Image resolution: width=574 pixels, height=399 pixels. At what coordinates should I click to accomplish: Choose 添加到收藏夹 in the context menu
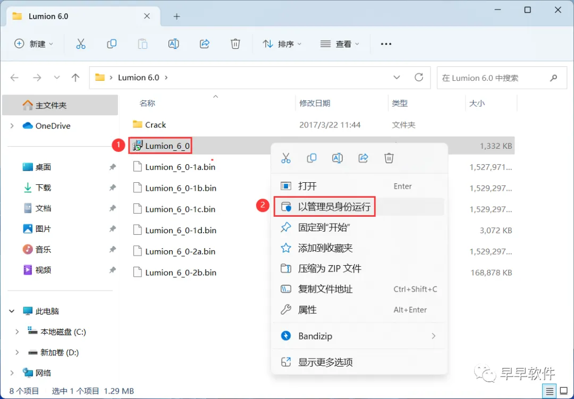pyautogui.click(x=359, y=248)
